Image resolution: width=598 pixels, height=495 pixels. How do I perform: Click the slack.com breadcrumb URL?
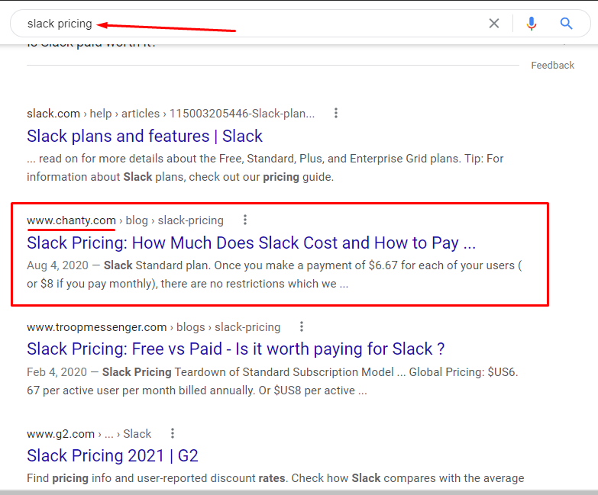coord(171,114)
